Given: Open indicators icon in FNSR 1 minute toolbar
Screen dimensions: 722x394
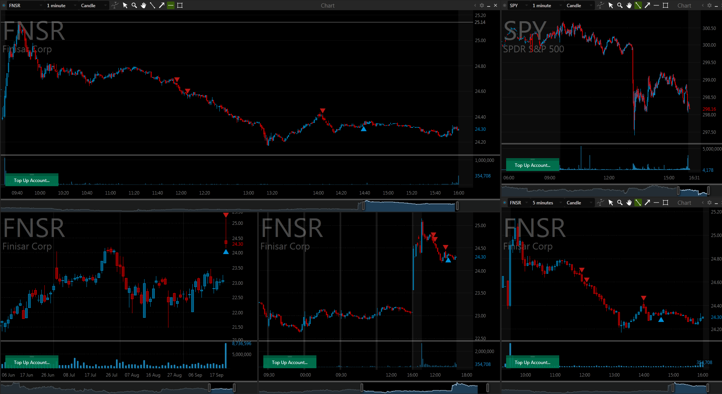Looking at the screenshot, I should [115, 5].
